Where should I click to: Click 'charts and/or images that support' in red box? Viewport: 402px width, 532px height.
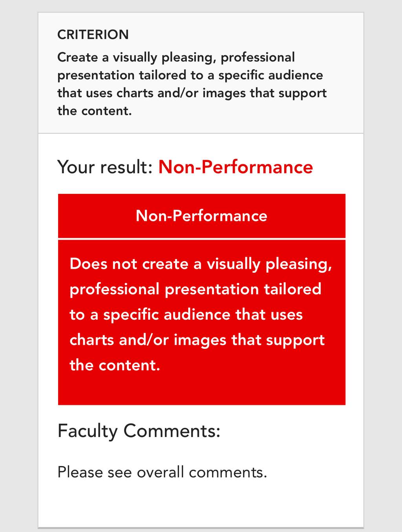(197, 340)
